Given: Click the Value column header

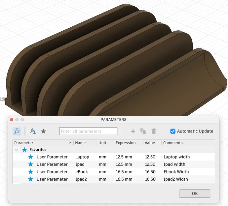Looking at the screenshot, I should (x=150, y=143).
